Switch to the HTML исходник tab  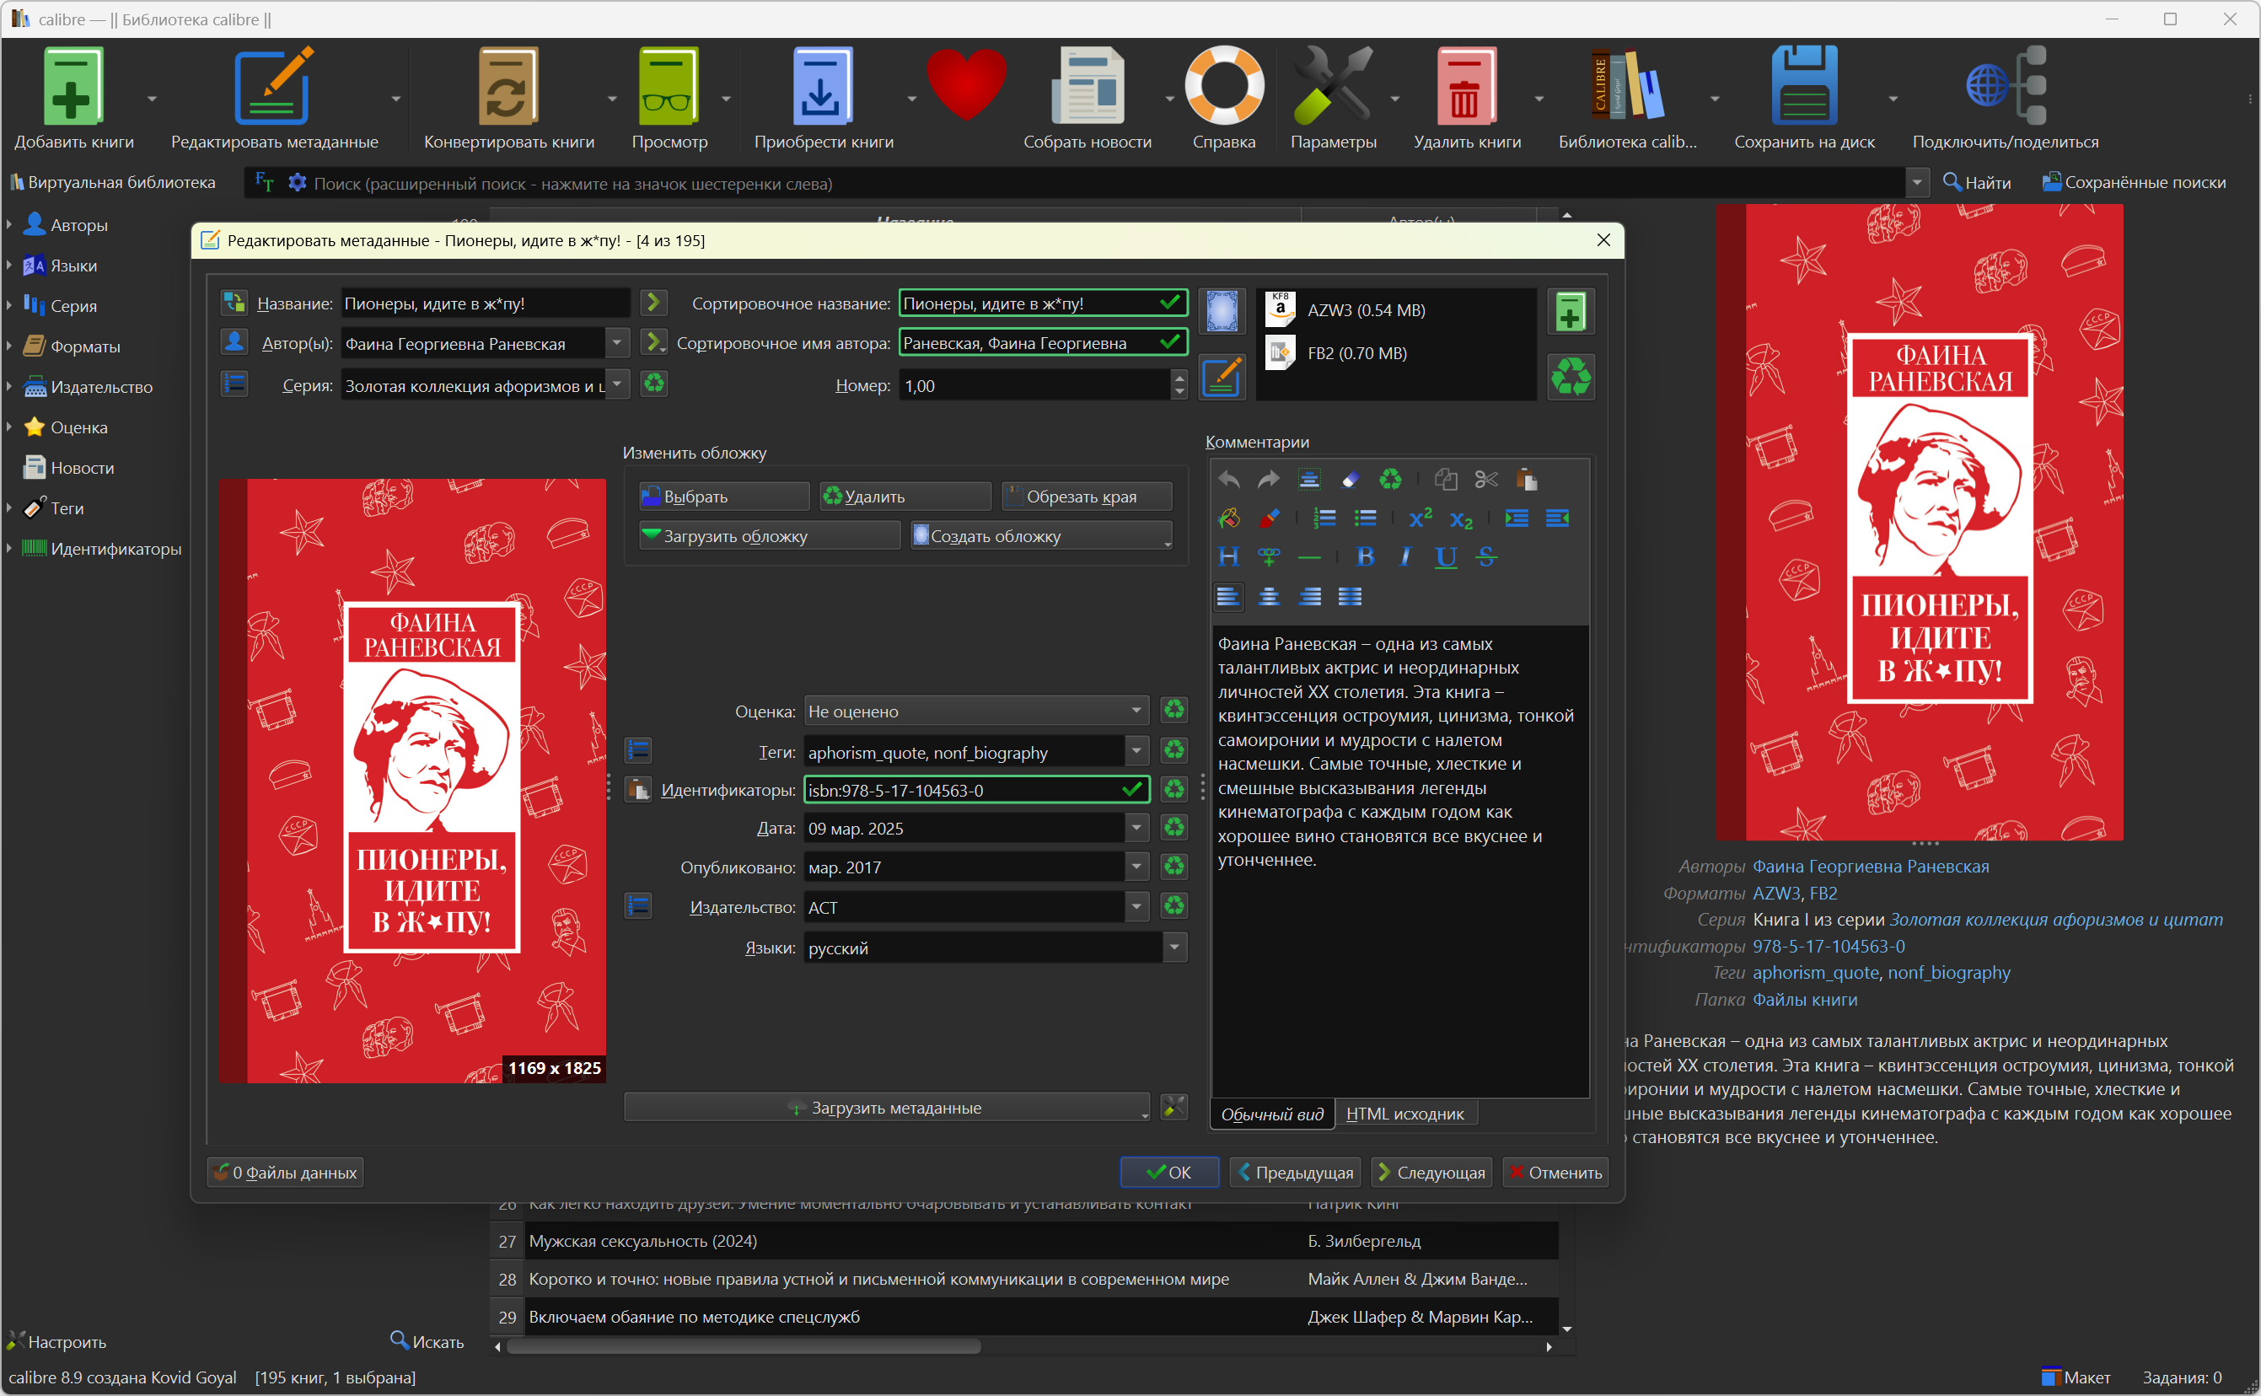(1405, 1114)
